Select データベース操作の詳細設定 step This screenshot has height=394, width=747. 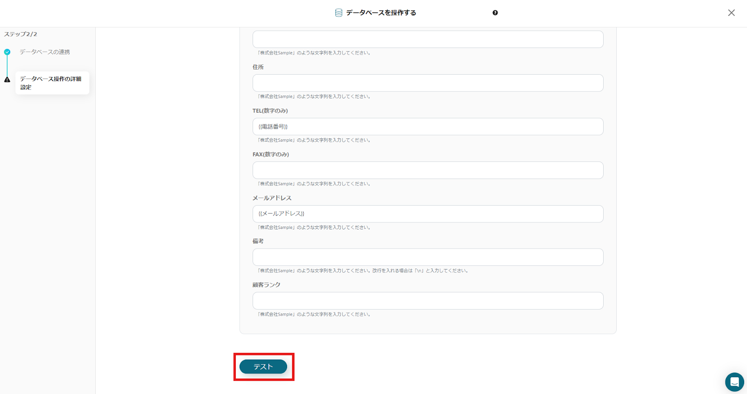pyautogui.click(x=52, y=83)
